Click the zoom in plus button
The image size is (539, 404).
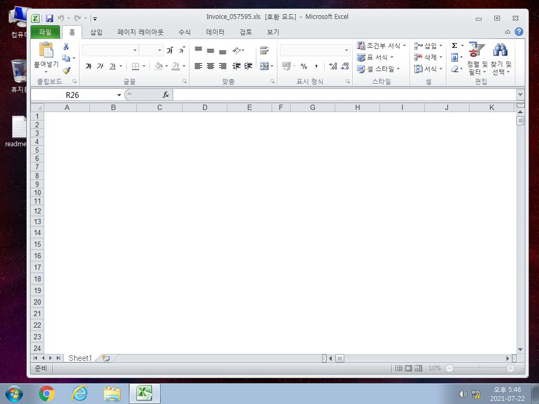511,368
